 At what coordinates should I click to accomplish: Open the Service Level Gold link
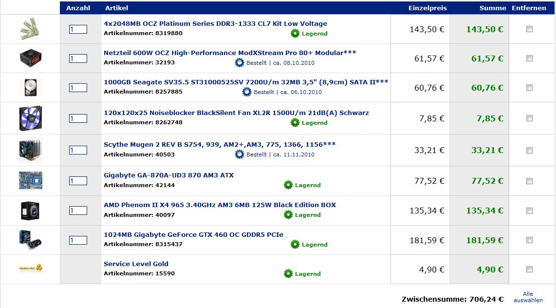136,264
